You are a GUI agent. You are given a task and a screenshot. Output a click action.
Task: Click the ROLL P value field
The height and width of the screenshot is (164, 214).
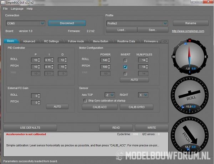coord(34,60)
